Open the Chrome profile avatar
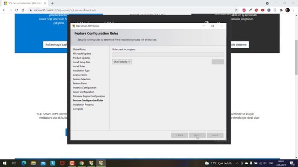Image resolution: width=298 pixels, height=167 pixels. tap(288, 10)
